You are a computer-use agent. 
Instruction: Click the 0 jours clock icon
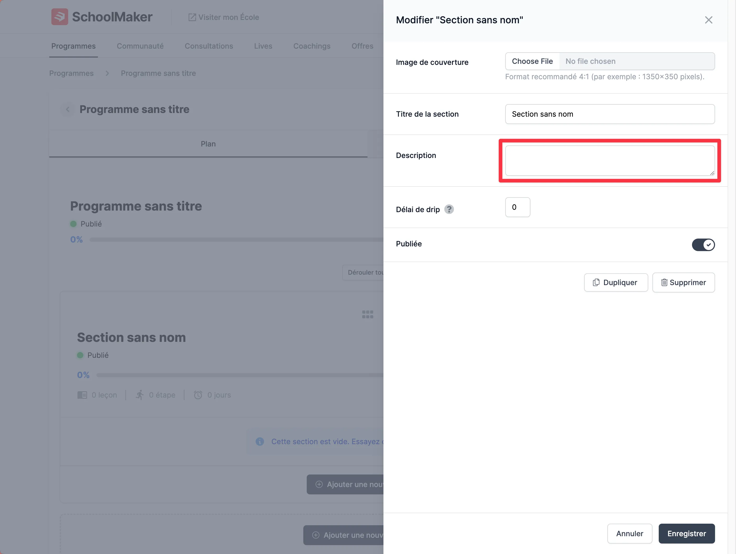click(198, 395)
